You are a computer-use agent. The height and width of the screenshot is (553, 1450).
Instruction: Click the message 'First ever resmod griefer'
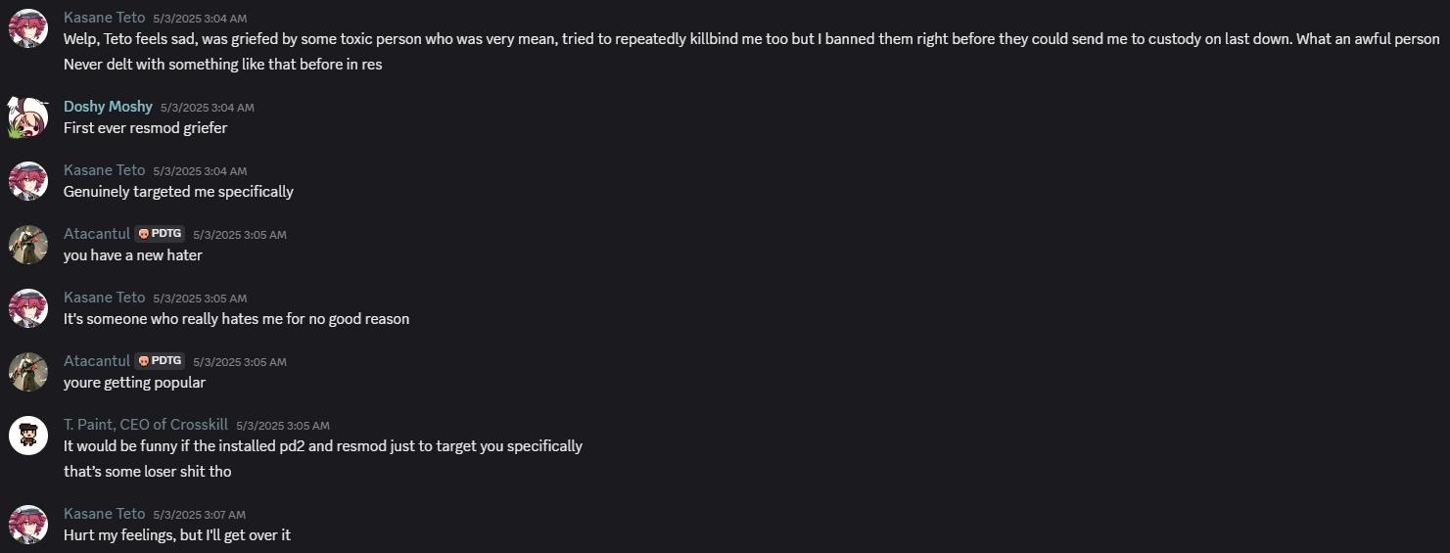(x=146, y=128)
